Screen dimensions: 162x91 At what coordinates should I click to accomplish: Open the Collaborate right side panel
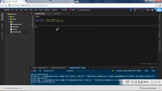160,17
